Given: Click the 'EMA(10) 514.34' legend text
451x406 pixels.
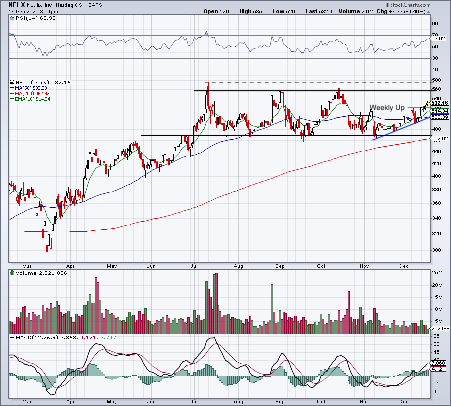Looking at the screenshot, I should point(33,99).
